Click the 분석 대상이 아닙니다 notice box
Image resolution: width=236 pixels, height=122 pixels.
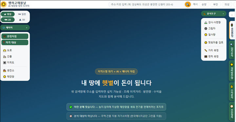pos(116,116)
